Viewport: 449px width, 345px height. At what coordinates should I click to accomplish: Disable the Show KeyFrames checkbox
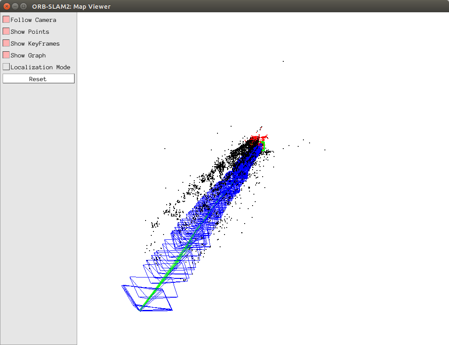pos(6,43)
